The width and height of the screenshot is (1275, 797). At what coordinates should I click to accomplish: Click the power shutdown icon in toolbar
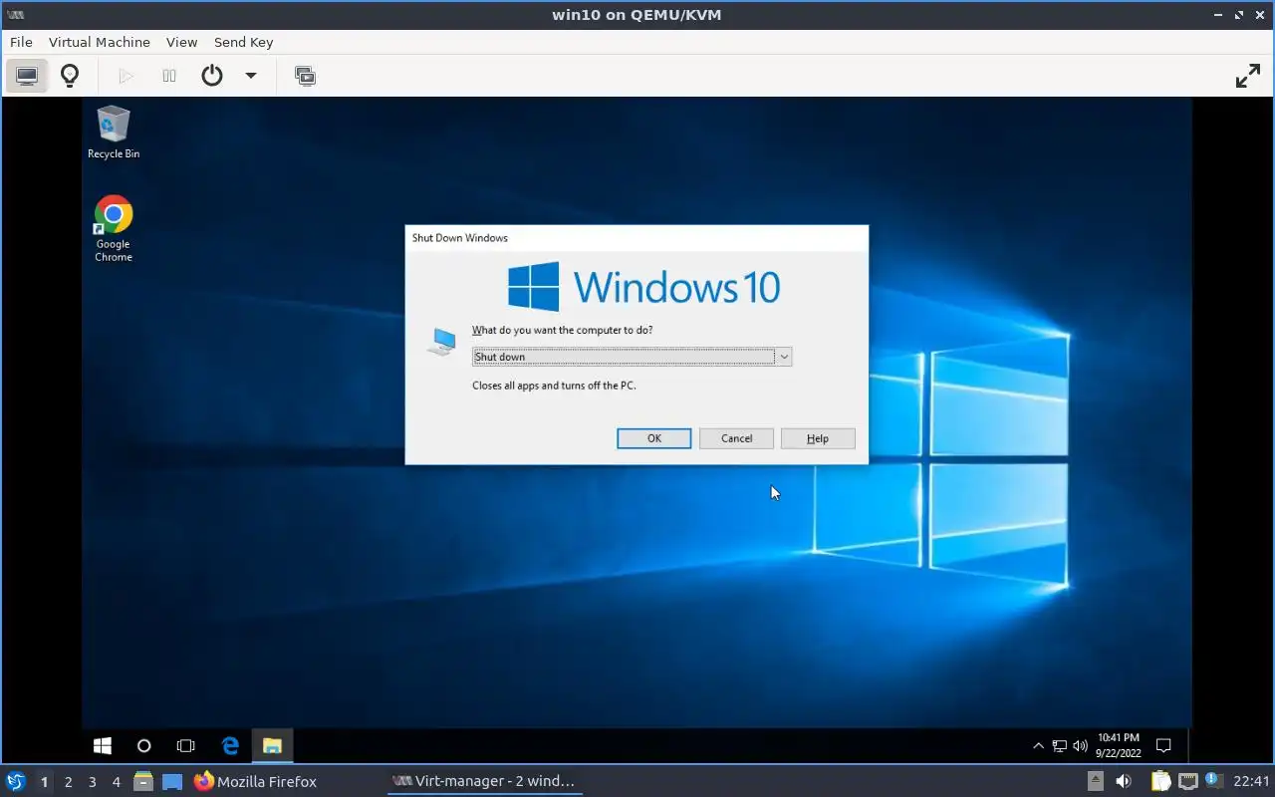tap(212, 76)
